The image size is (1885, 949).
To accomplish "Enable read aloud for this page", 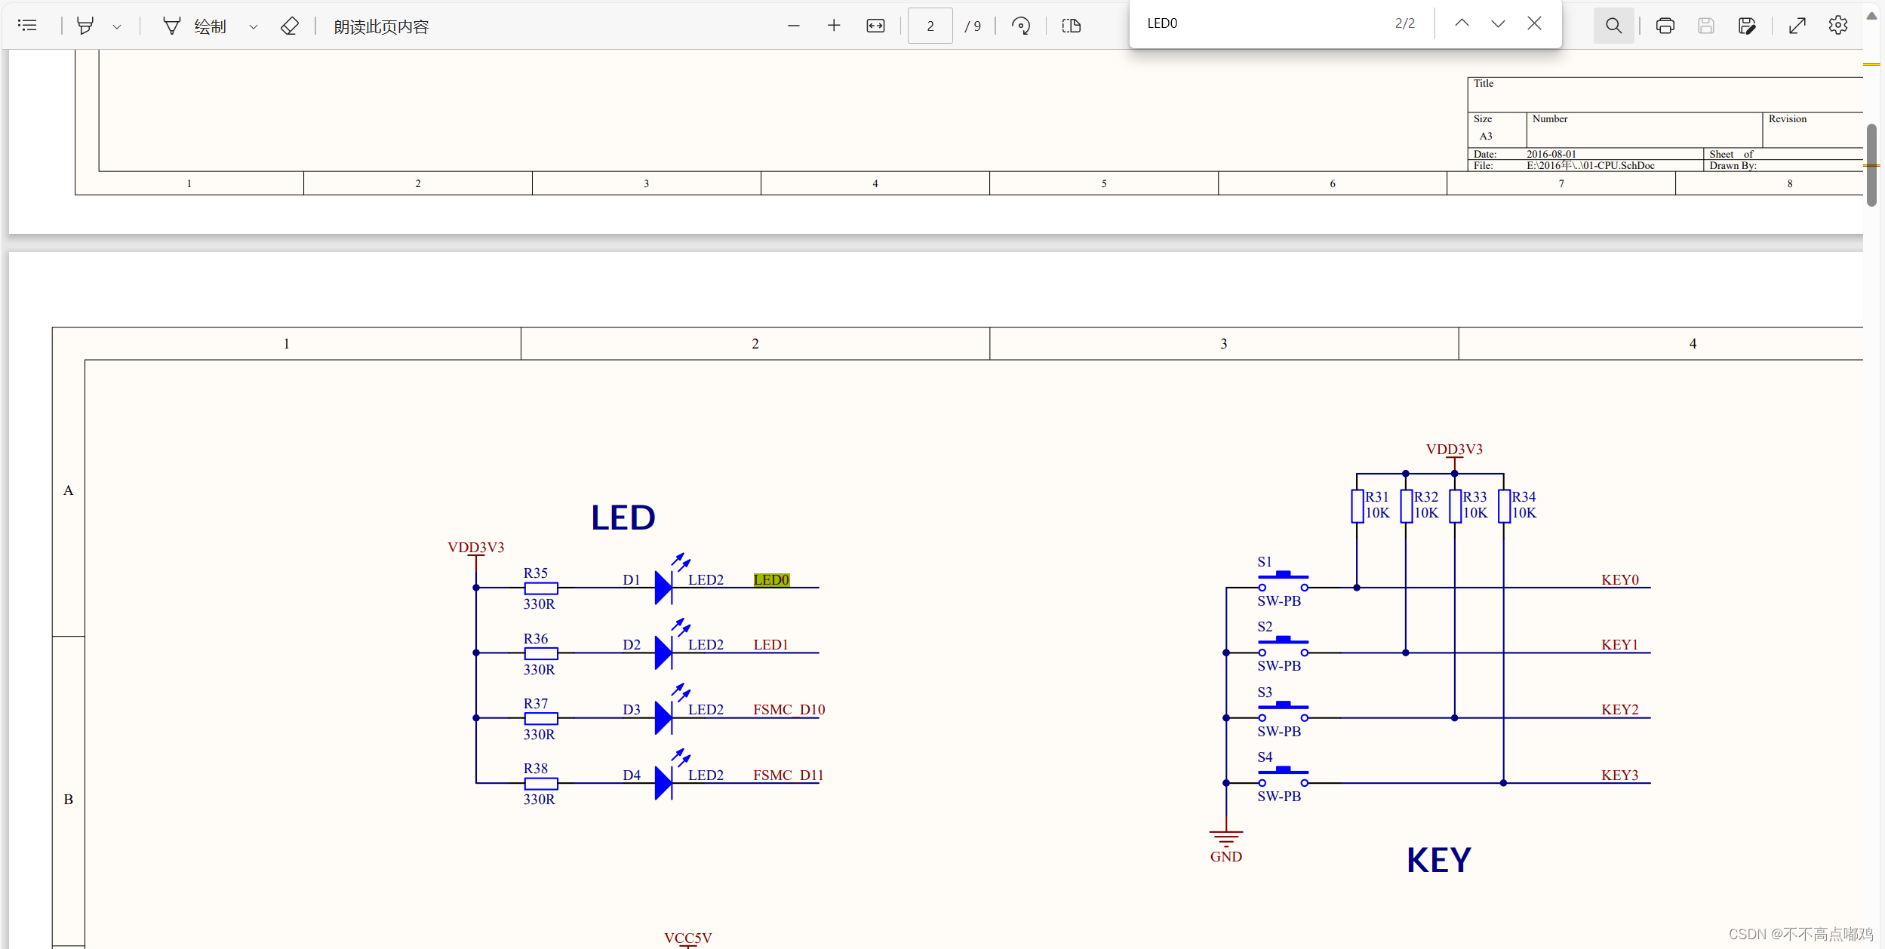I will tap(381, 25).
